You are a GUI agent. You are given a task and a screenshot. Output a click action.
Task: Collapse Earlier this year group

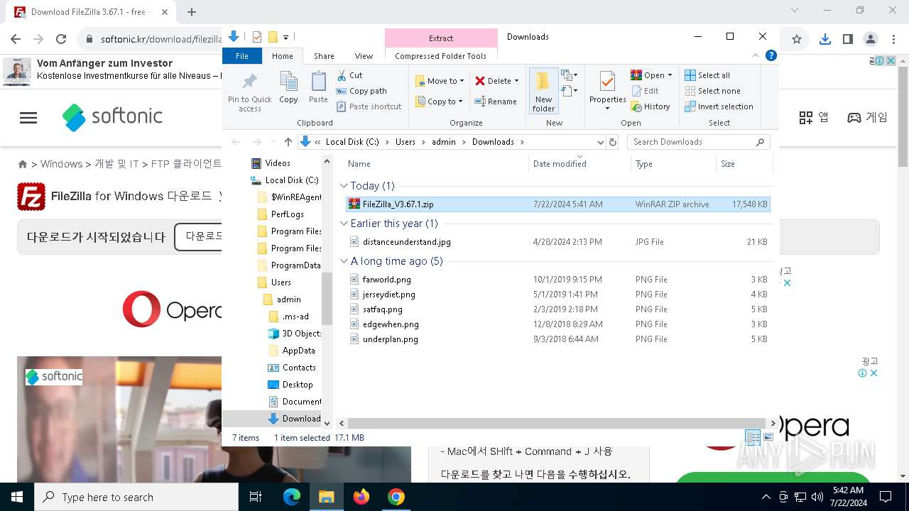pos(344,224)
